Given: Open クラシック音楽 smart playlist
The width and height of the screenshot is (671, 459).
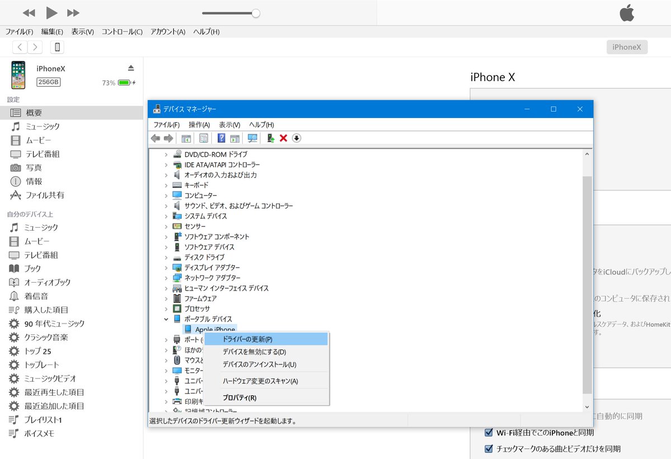Looking at the screenshot, I should (72, 337).
